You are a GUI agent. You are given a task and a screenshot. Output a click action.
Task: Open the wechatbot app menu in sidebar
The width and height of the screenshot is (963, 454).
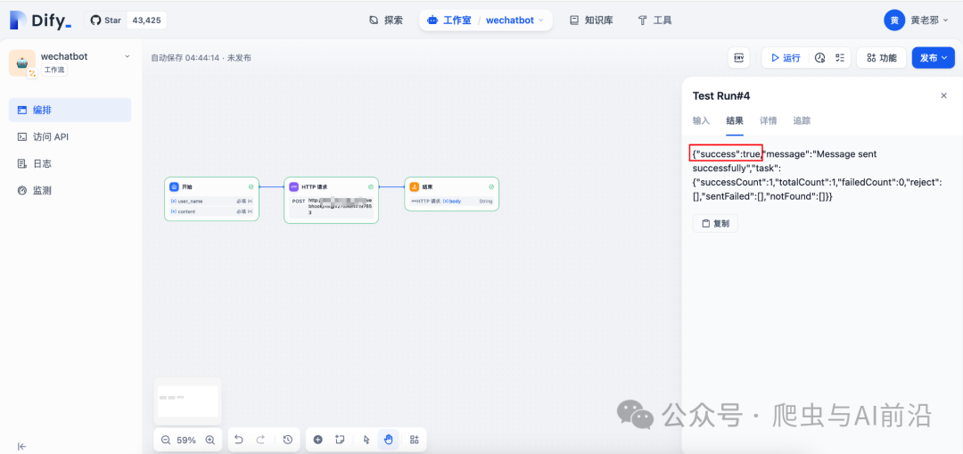127,56
